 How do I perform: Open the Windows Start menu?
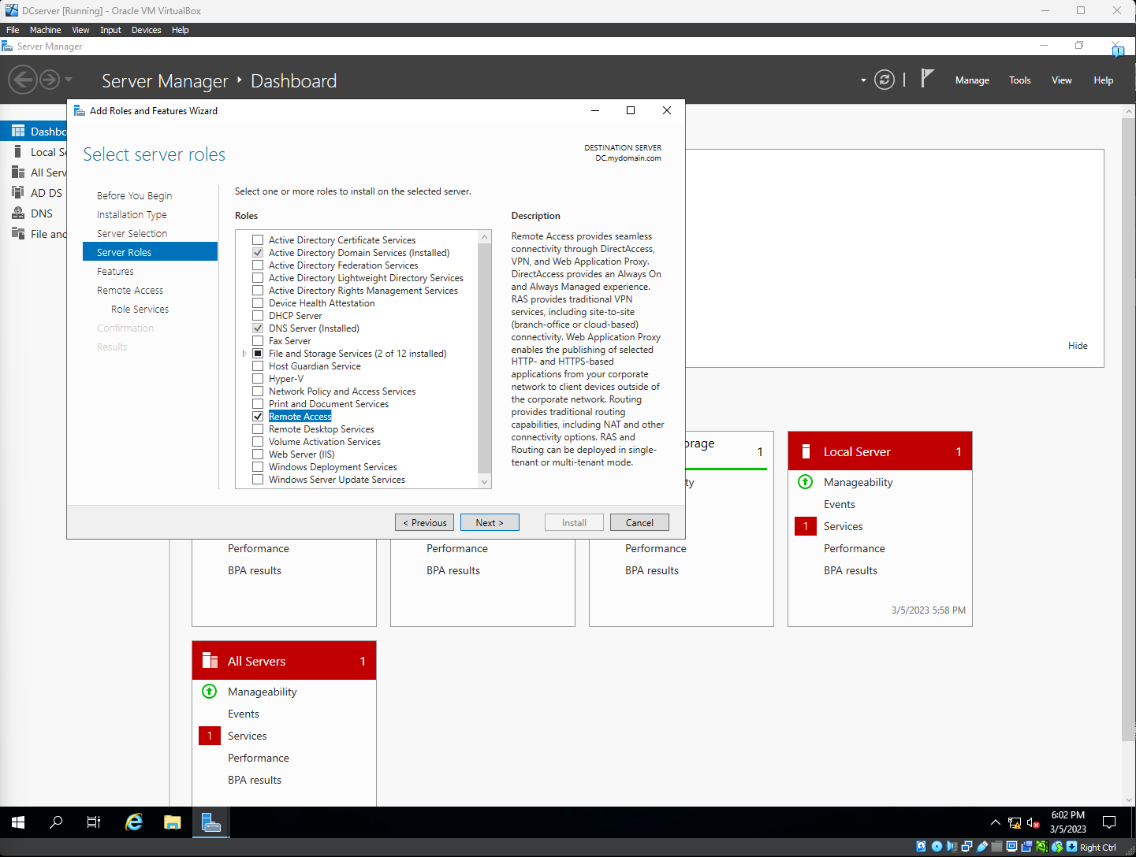tap(18, 822)
